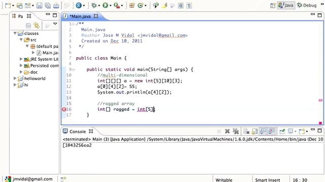
Task: Expand the doc folder node
Action: (21, 72)
